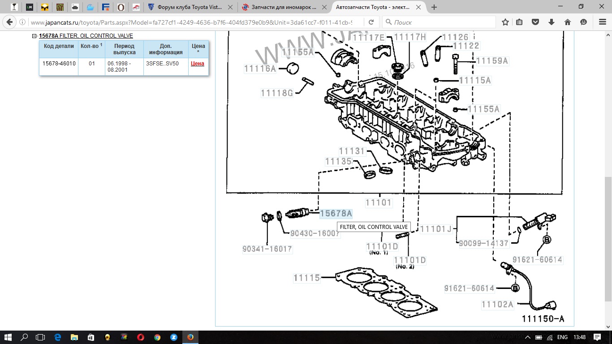Select part label 11115 in the diagram
612x344 pixels.
tap(307, 278)
